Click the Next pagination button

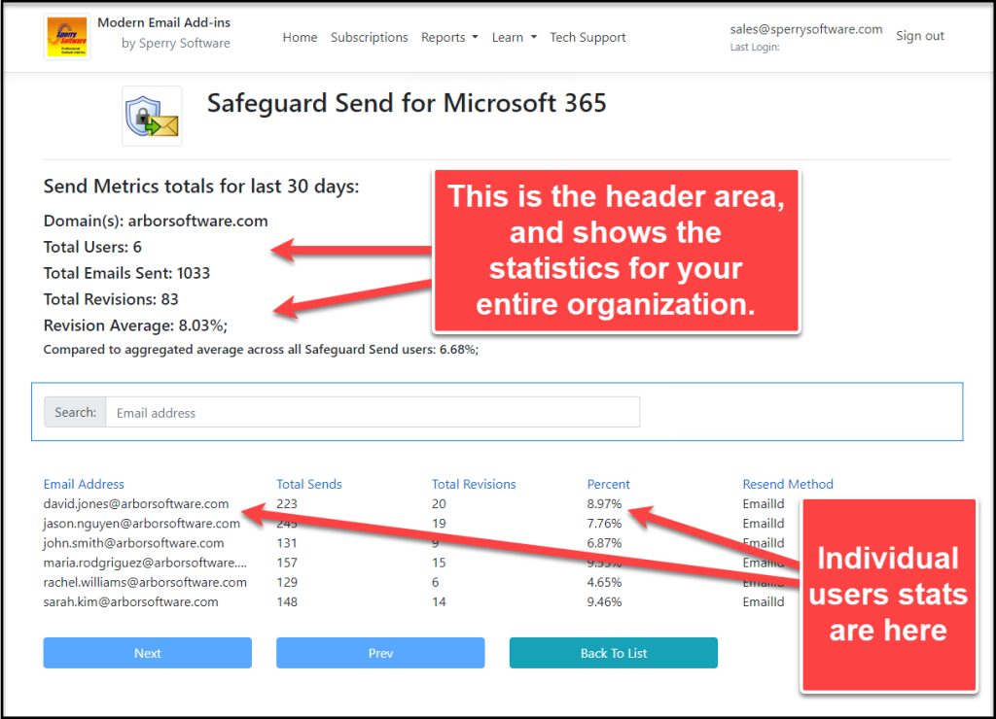point(147,652)
